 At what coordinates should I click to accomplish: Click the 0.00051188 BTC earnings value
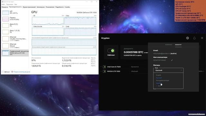(134, 52)
